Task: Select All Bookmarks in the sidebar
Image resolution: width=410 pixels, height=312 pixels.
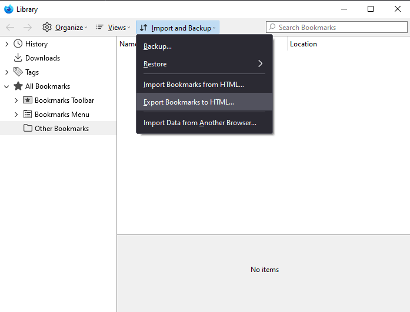Action: (x=48, y=86)
